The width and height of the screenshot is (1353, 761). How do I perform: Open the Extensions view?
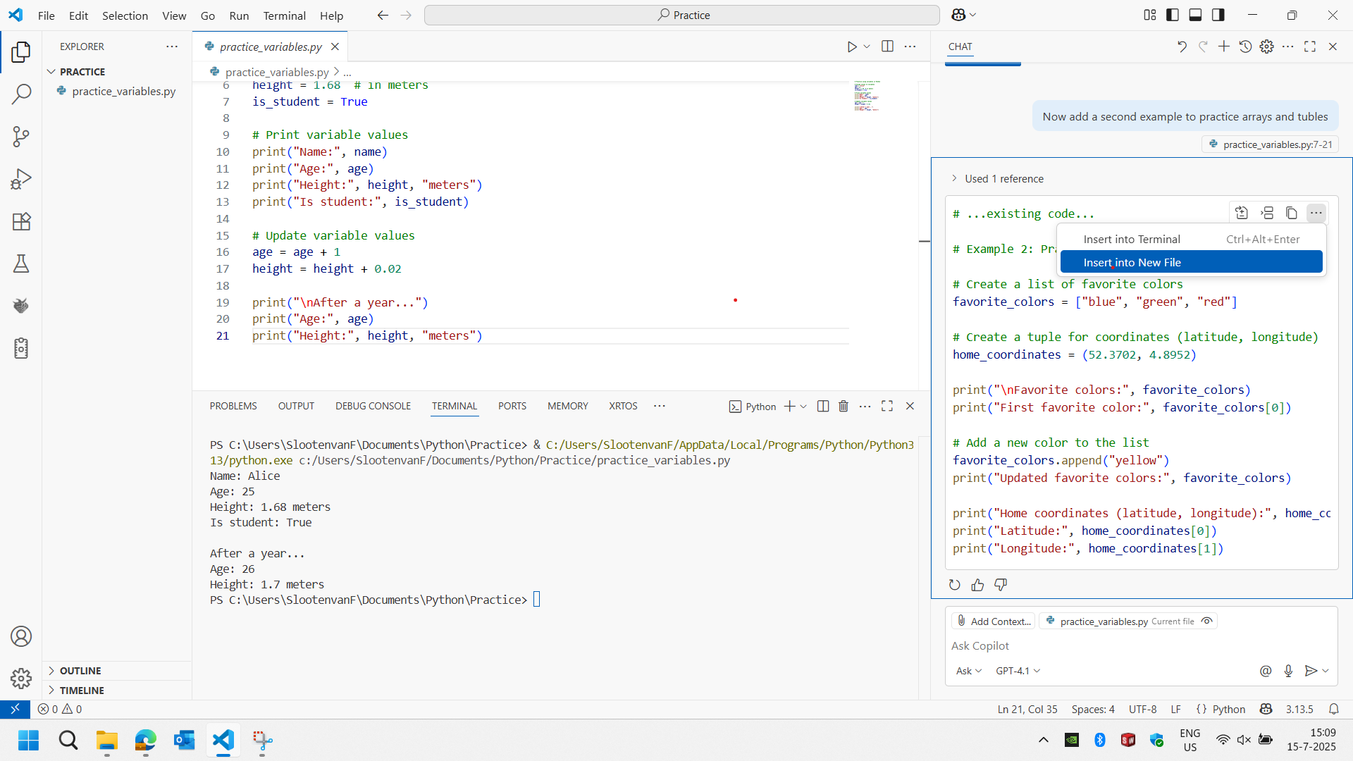tap(21, 221)
